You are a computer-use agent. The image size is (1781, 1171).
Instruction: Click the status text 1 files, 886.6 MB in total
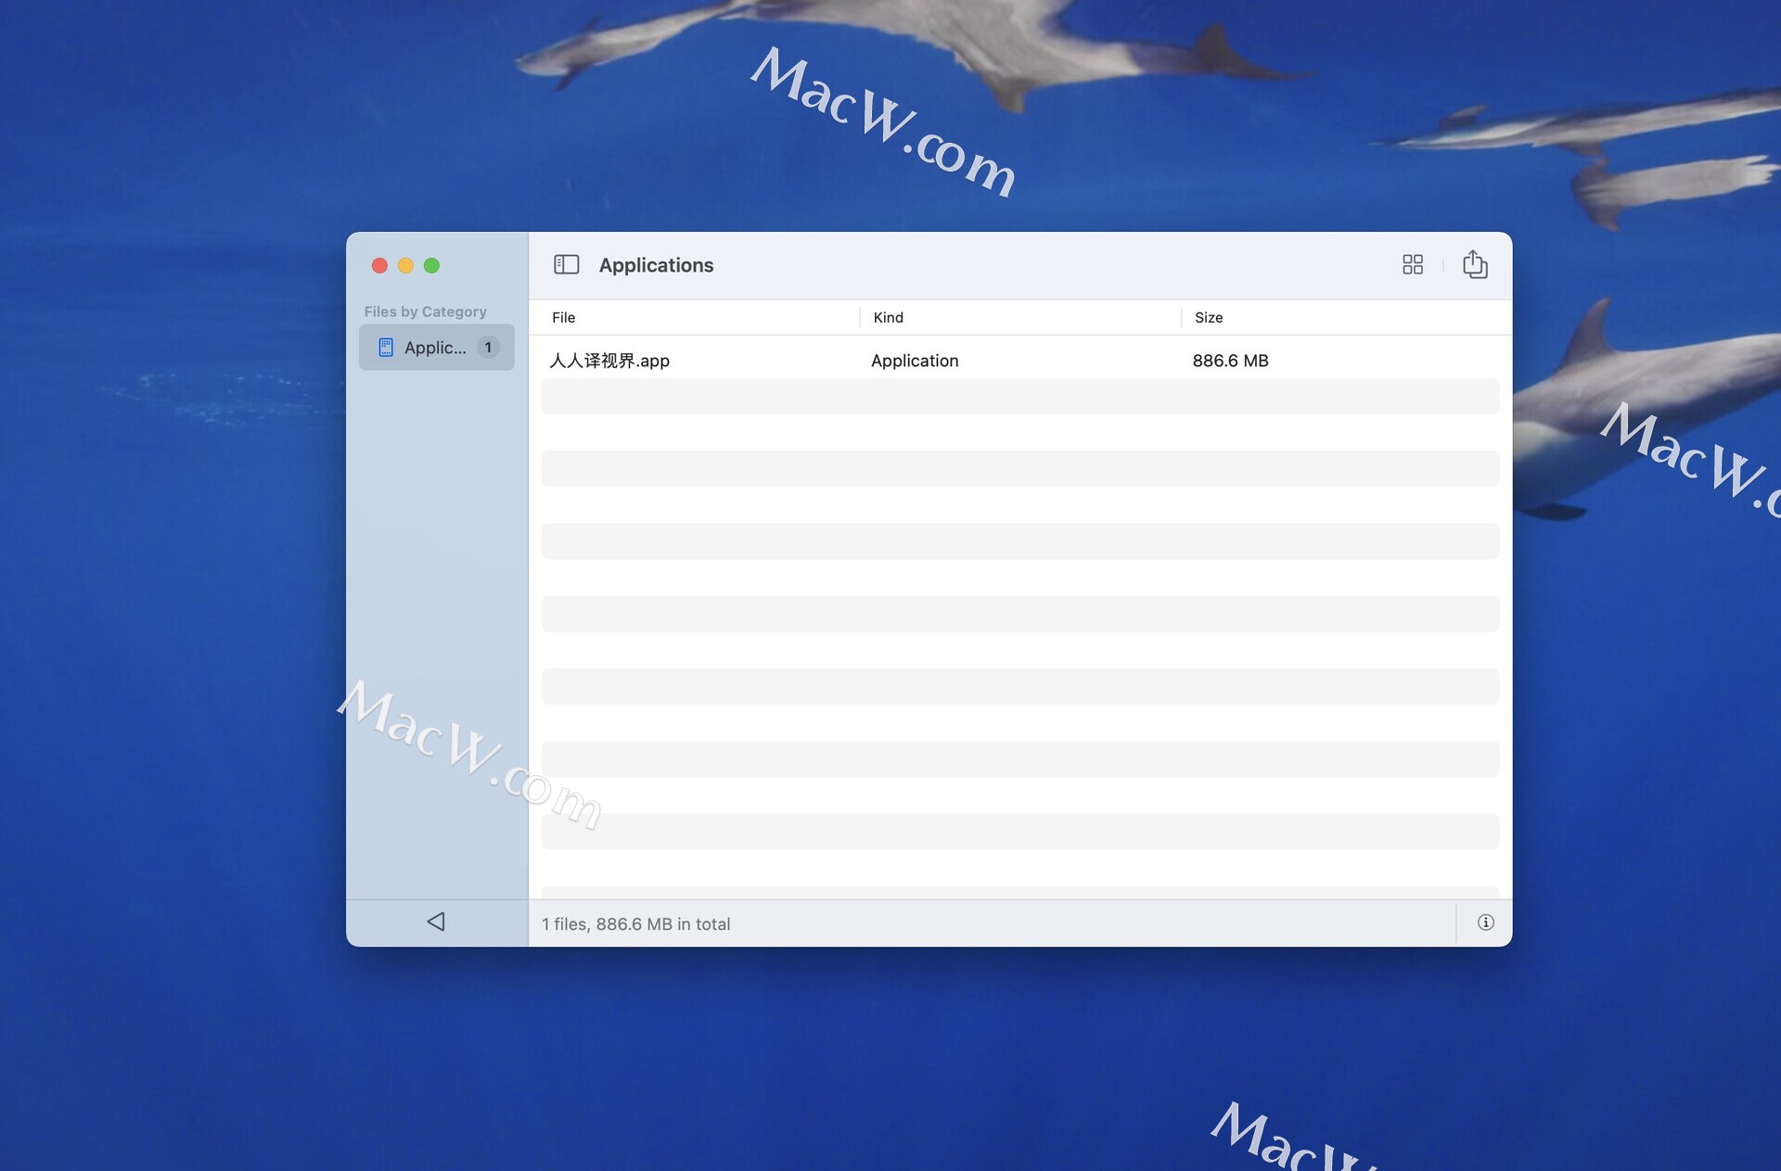point(635,924)
